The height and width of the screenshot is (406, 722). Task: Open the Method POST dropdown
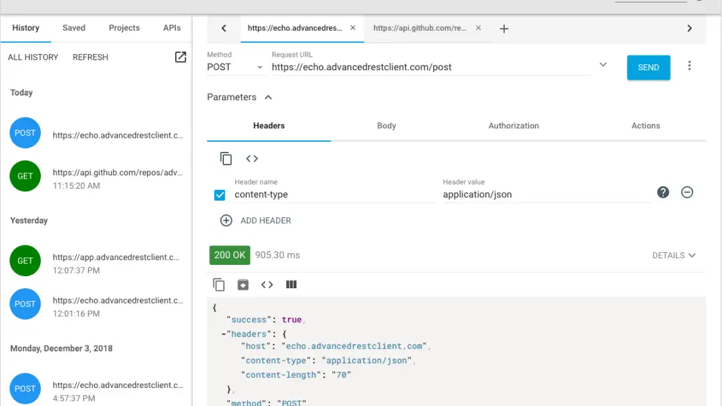[x=235, y=67]
